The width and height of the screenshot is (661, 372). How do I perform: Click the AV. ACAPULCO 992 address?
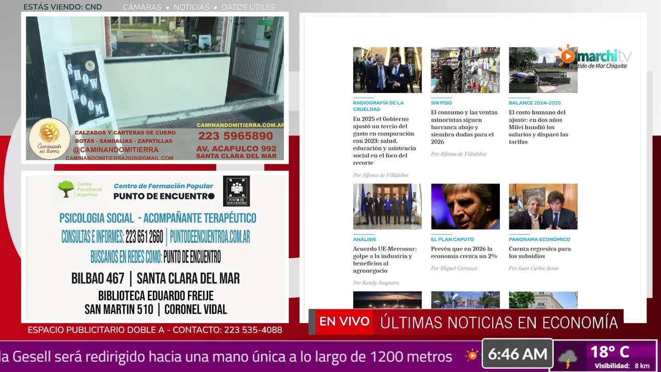coord(236,148)
